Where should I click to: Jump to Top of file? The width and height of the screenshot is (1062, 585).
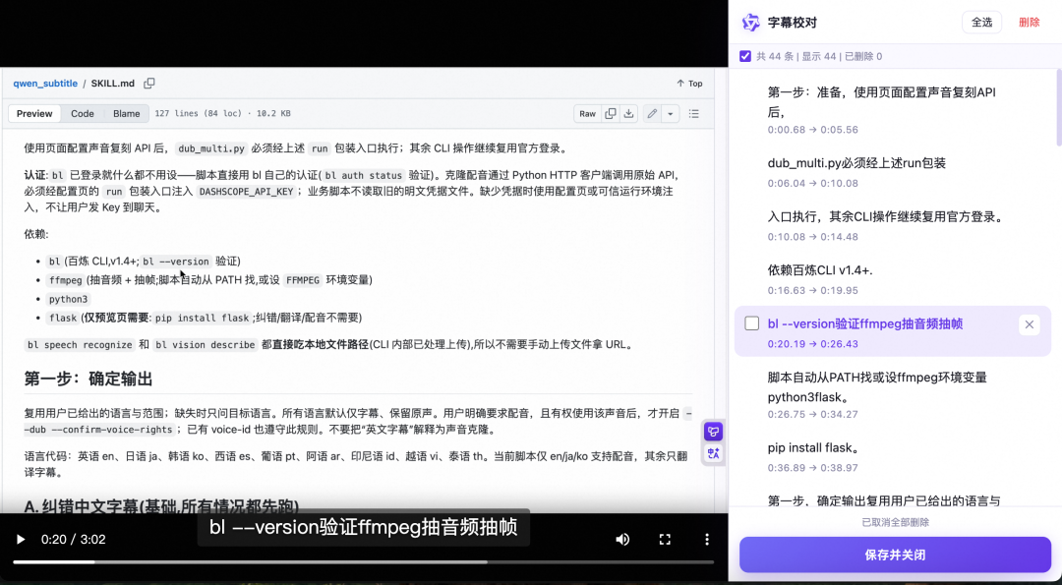[x=689, y=84]
